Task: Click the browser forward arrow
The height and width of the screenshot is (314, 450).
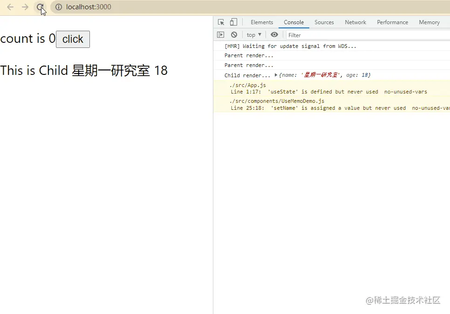Action: (25, 7)
